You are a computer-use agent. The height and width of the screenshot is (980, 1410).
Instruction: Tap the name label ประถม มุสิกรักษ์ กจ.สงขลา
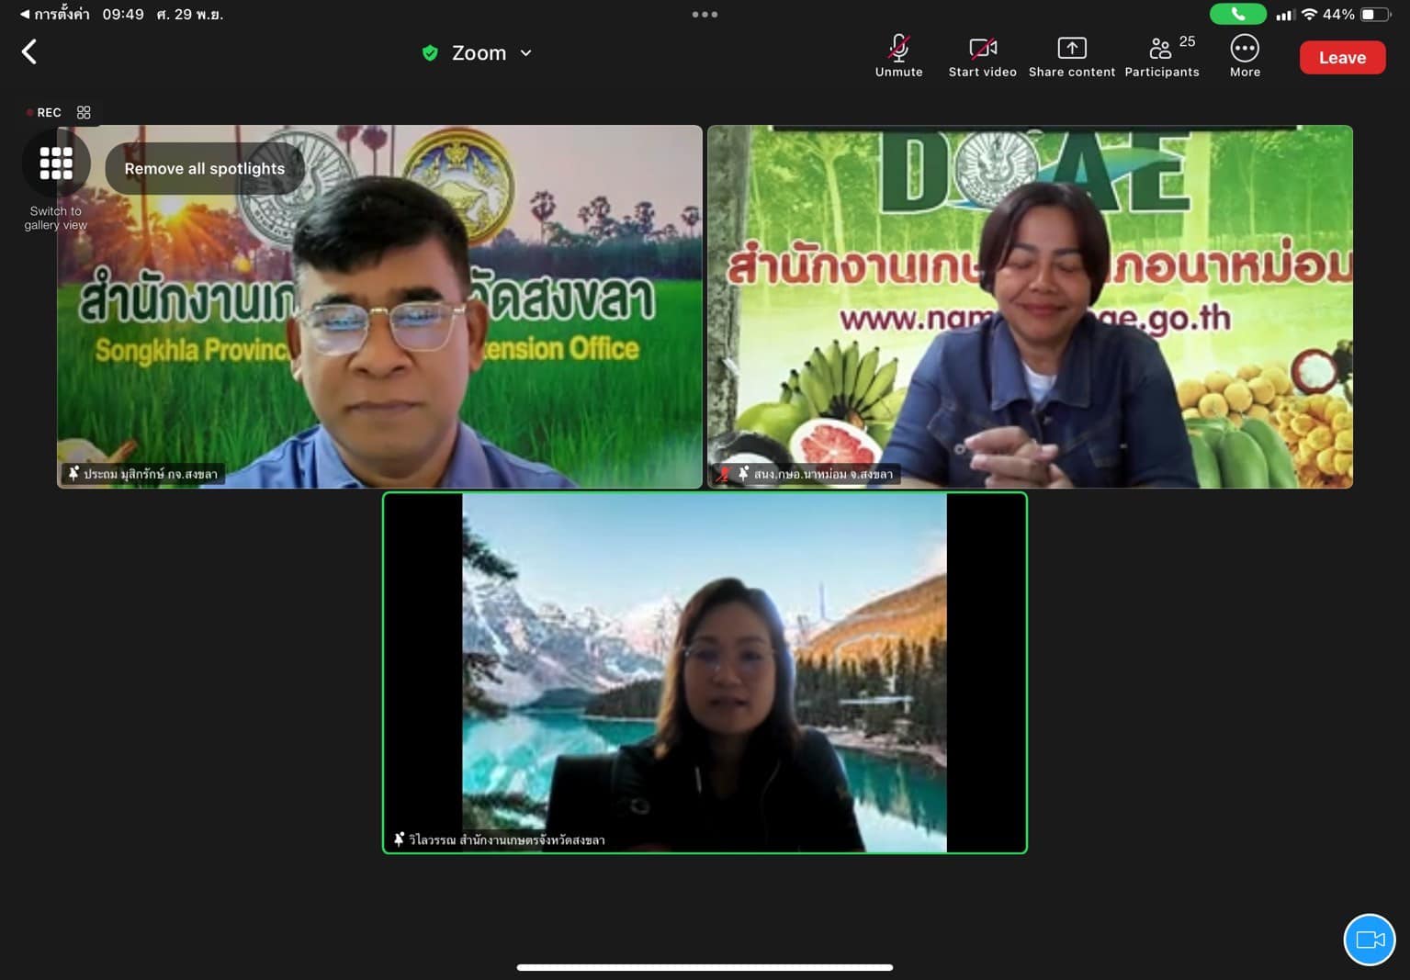pos(151,474)
